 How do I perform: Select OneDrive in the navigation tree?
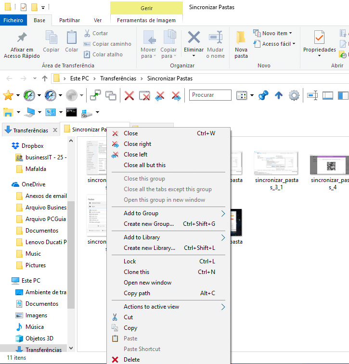tap(33, 184)
